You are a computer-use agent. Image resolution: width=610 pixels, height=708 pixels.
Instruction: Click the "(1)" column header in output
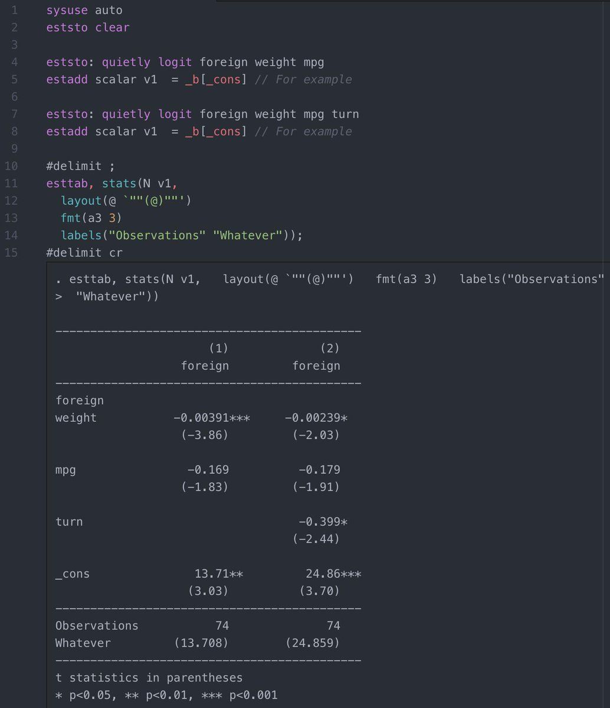218,348
